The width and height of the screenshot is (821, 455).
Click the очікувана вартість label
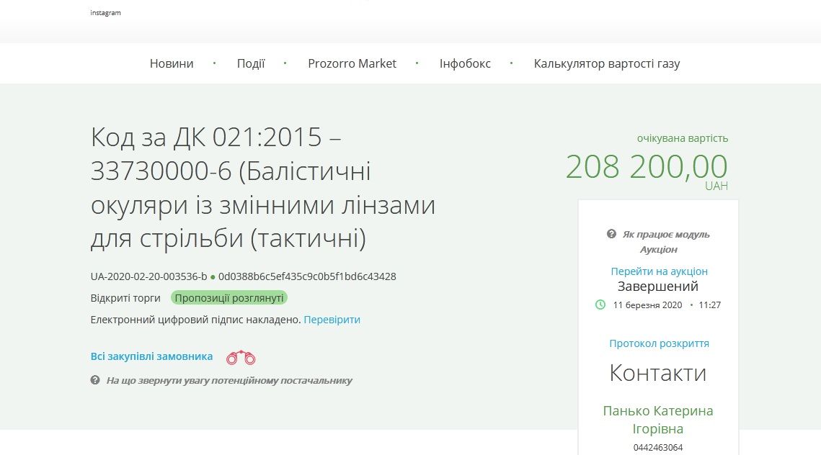click(x=683, y=138)
